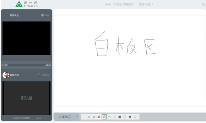Click the toolbar drag handle left of eraser

tap(82, 117)
